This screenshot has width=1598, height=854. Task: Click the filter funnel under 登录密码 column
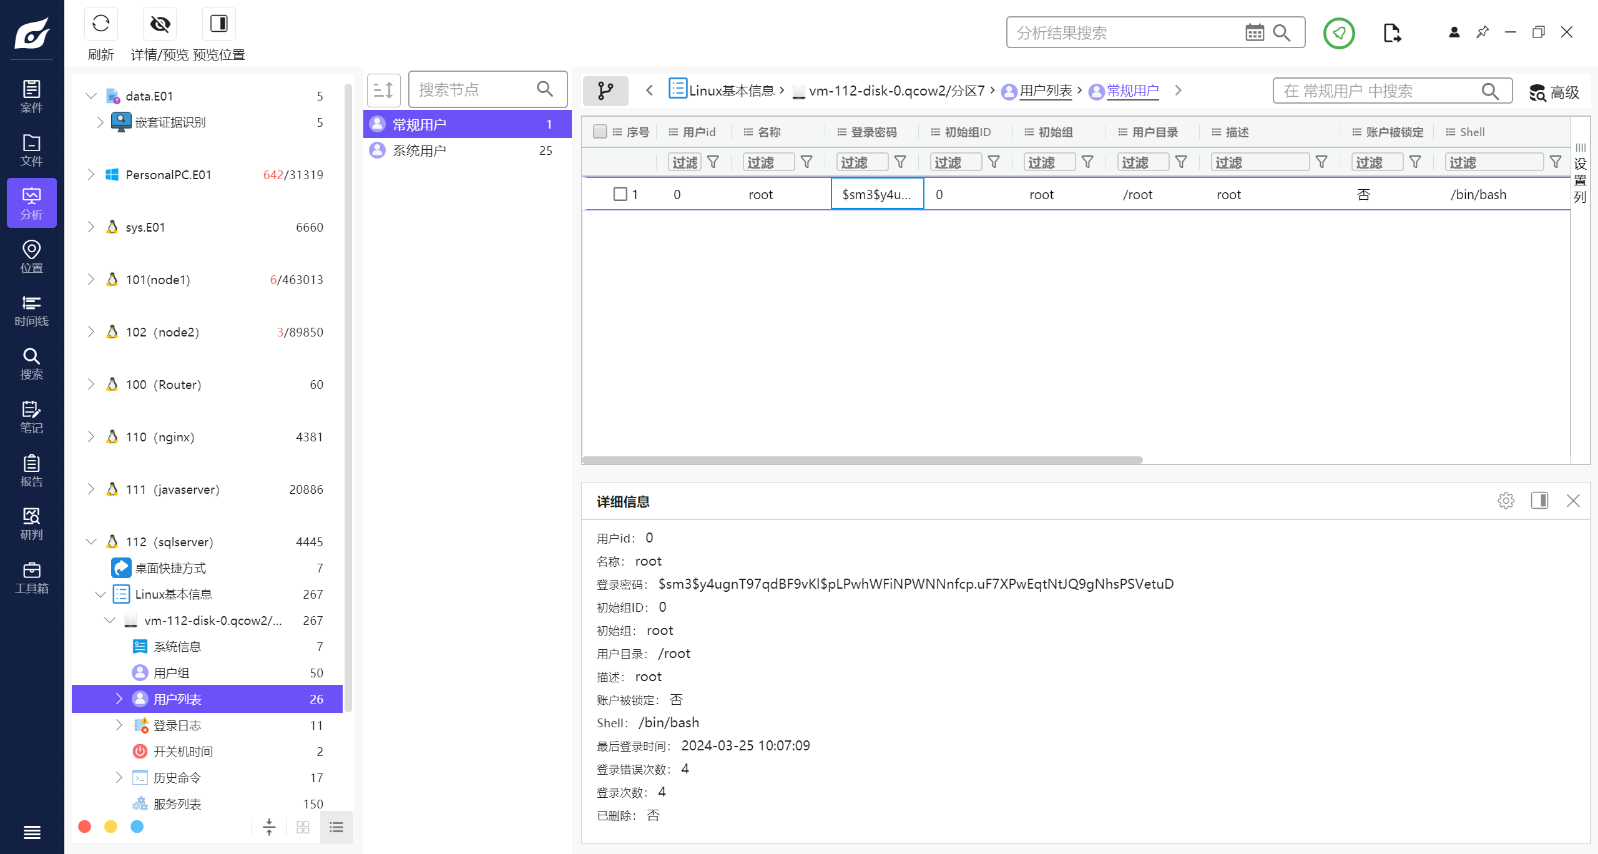click(900, 162)
